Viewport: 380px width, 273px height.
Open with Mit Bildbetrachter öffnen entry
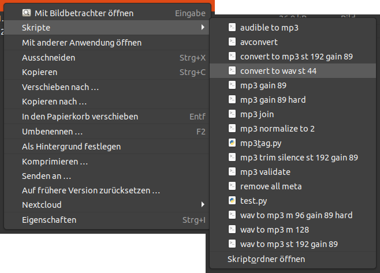click(x=107, y=13)
